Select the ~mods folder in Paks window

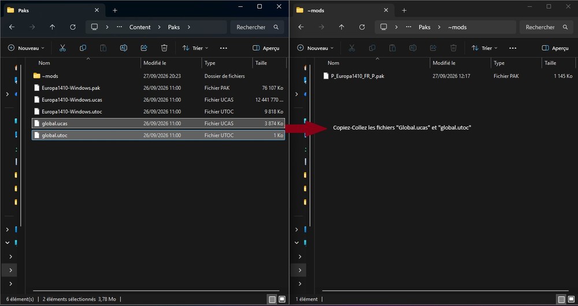[158, 76]
